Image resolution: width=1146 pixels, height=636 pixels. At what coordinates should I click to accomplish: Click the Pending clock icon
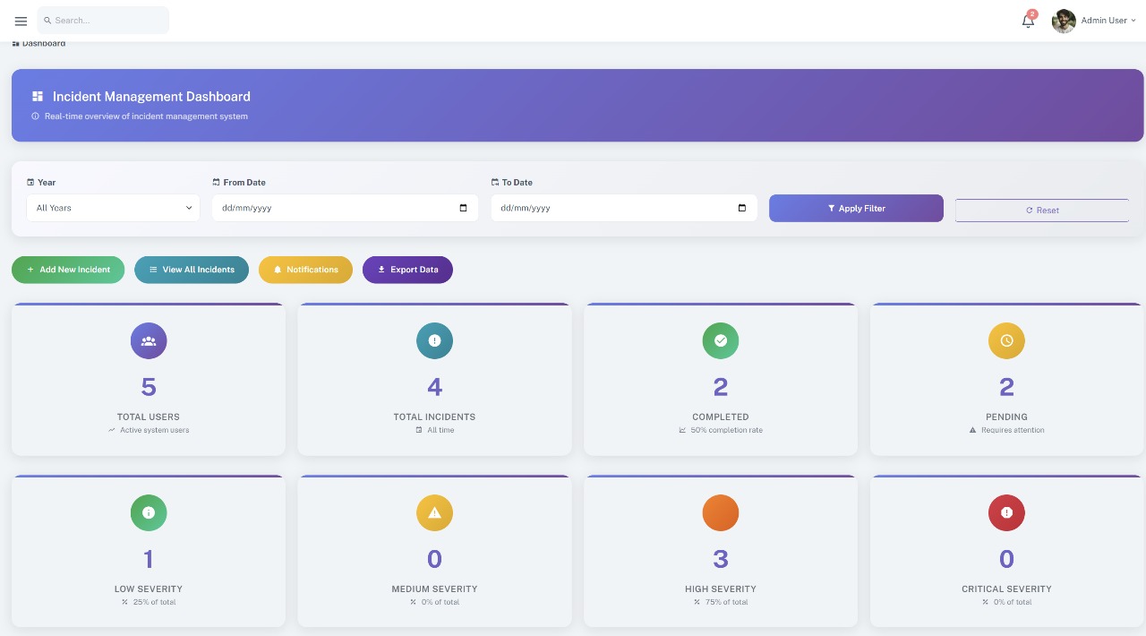pyautogui.click(x=1006, y=340)
